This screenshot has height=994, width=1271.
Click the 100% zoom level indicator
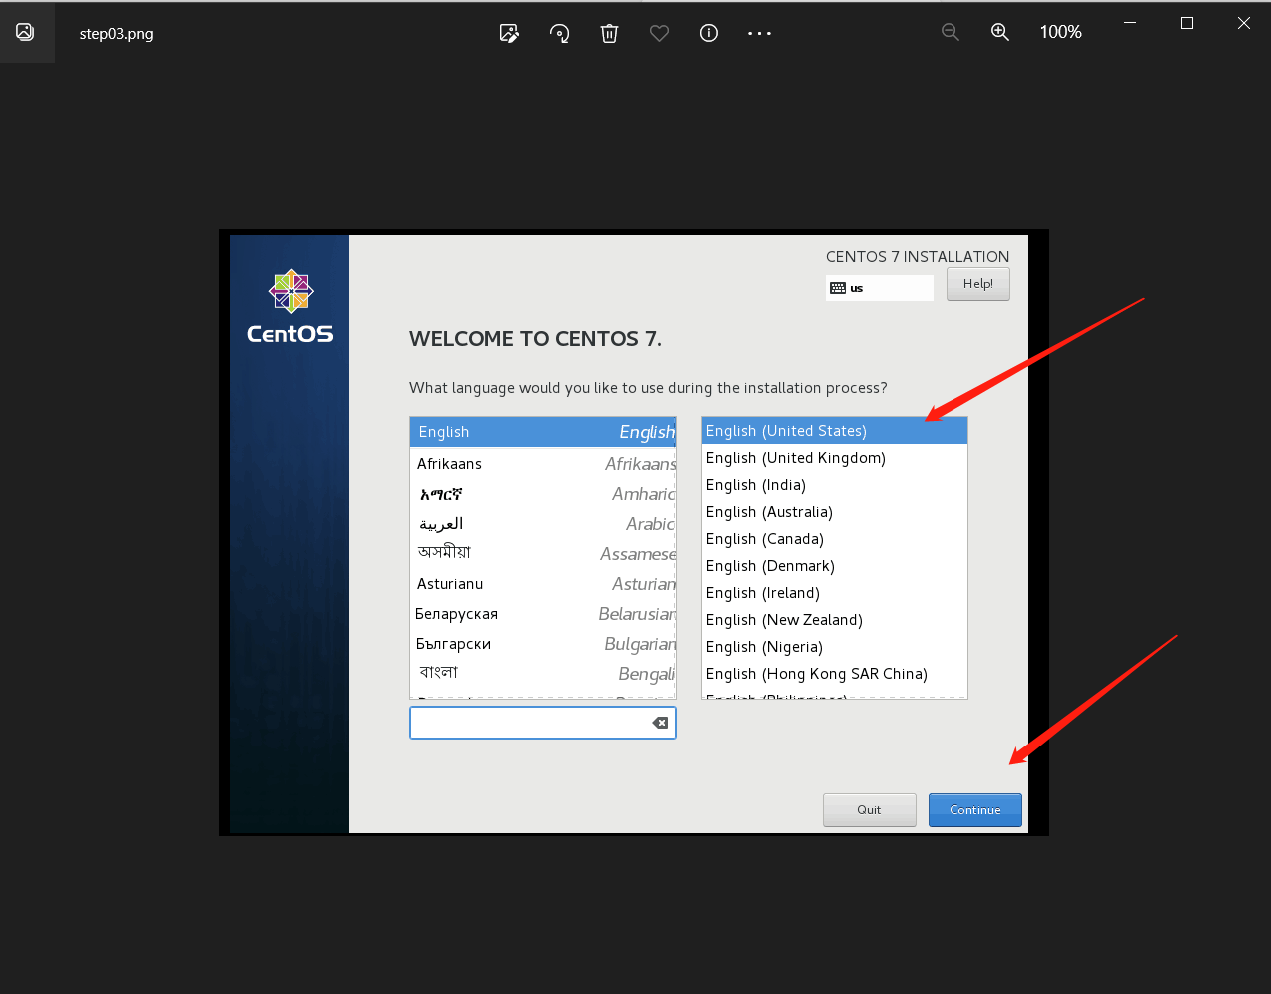click(1060, 32)
